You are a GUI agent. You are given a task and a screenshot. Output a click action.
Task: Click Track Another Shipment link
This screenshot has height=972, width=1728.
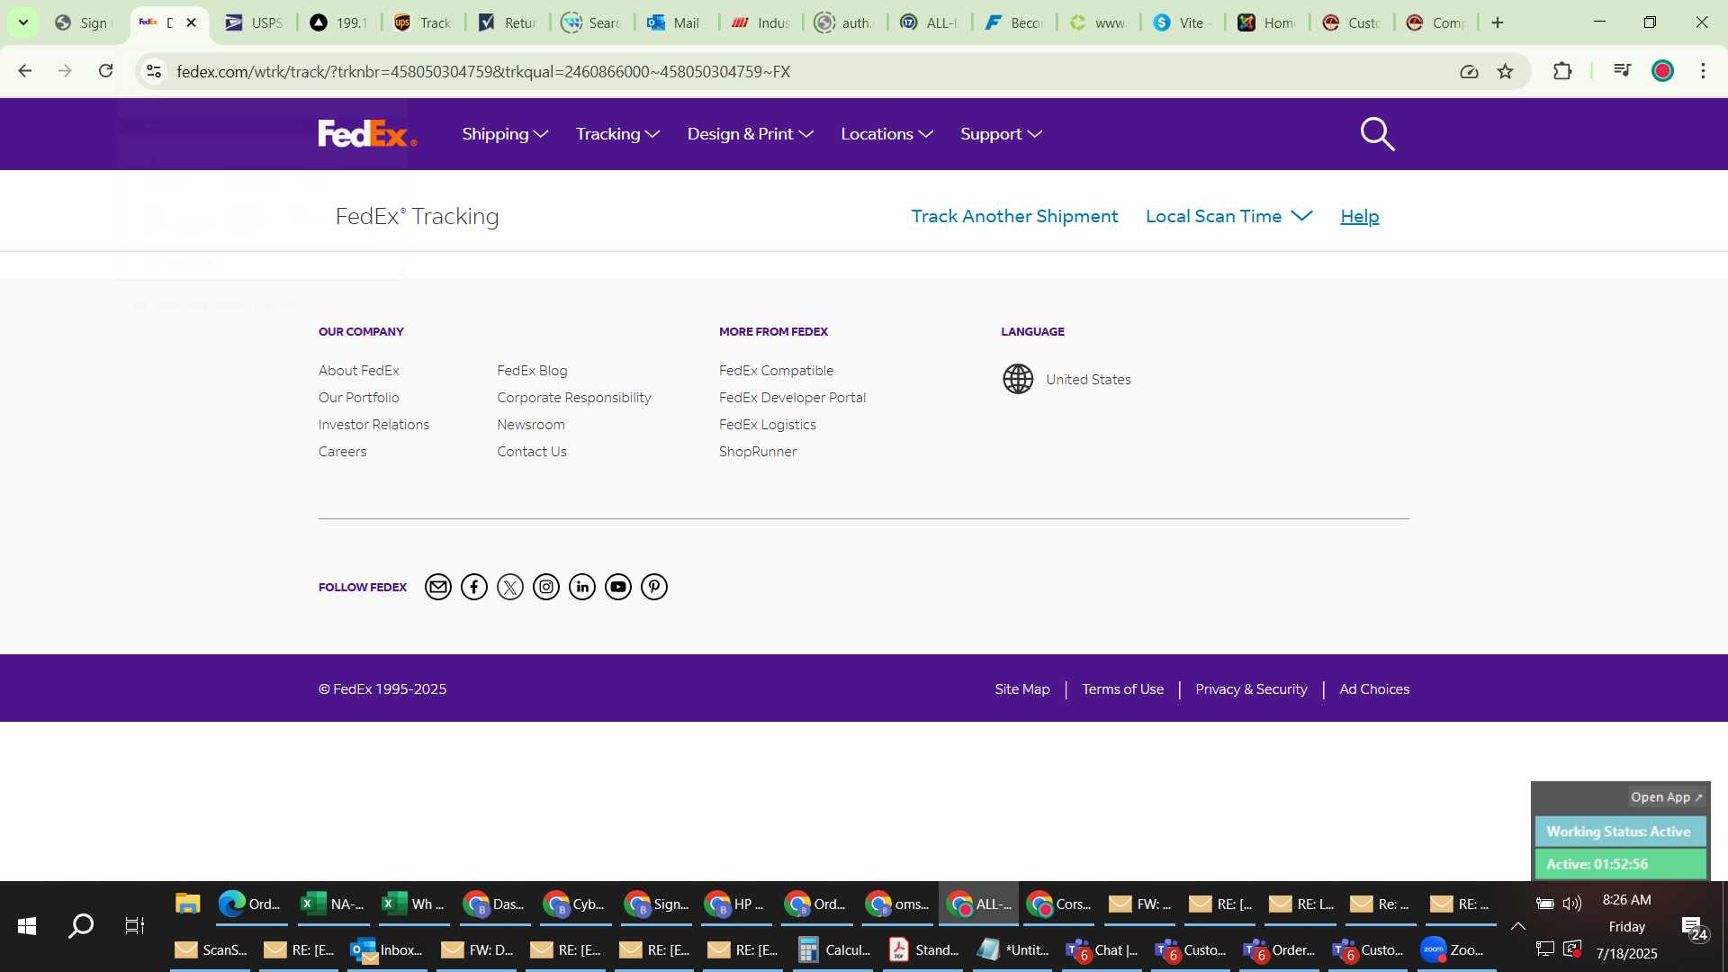click(1014, 216)
